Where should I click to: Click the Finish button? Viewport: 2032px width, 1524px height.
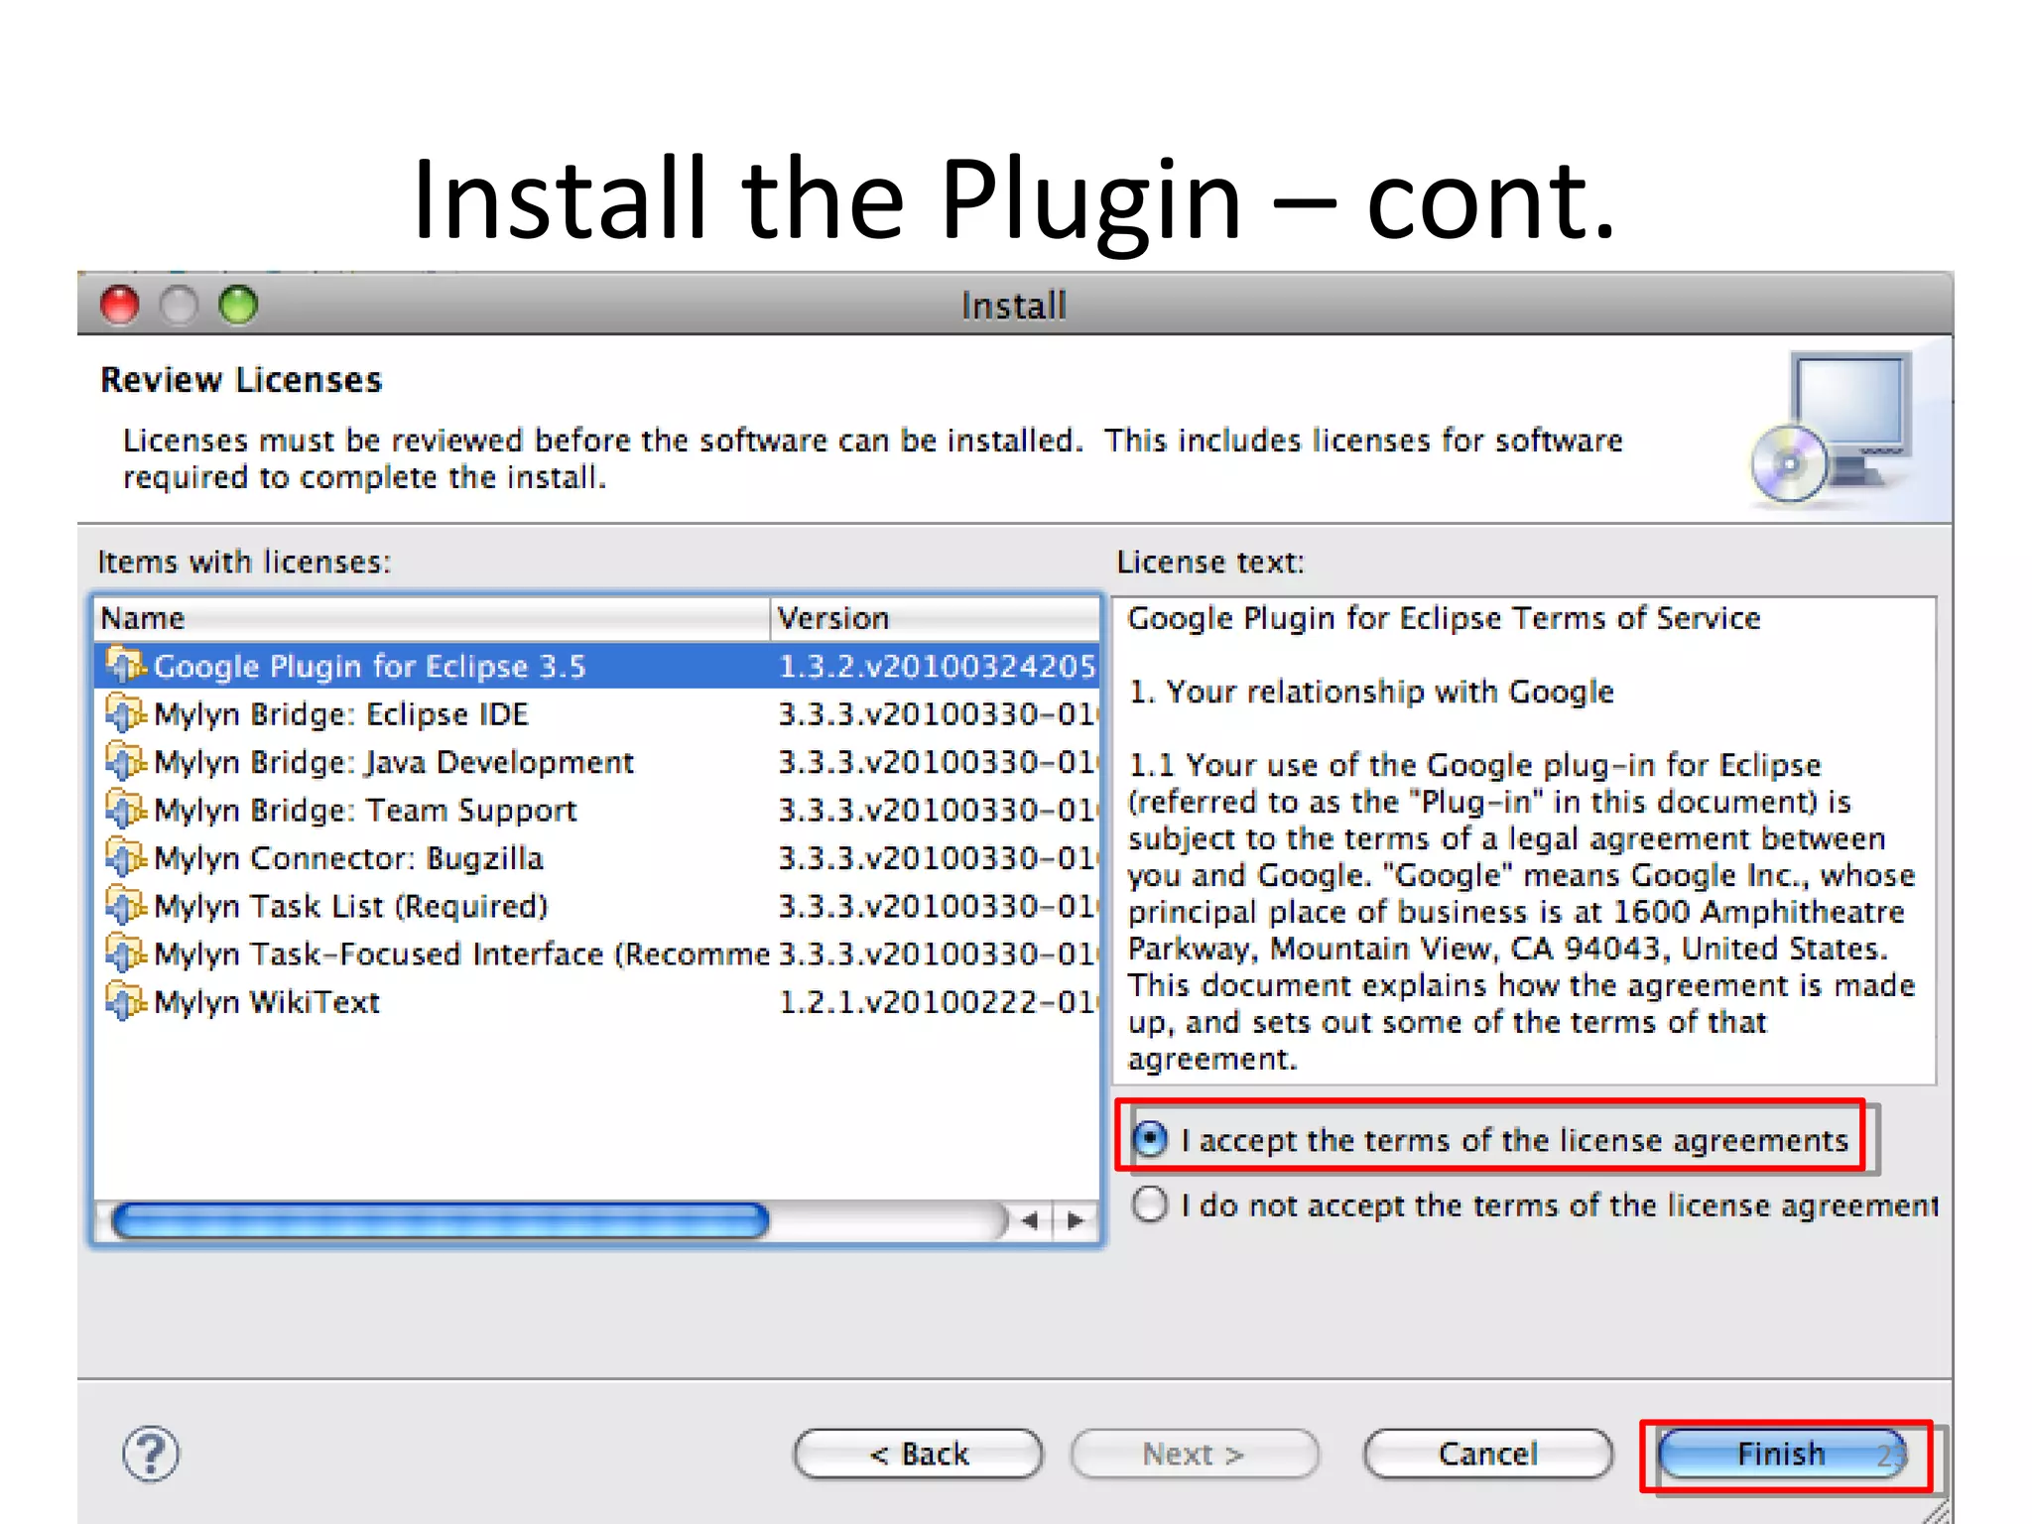tap(1783, 1455)
